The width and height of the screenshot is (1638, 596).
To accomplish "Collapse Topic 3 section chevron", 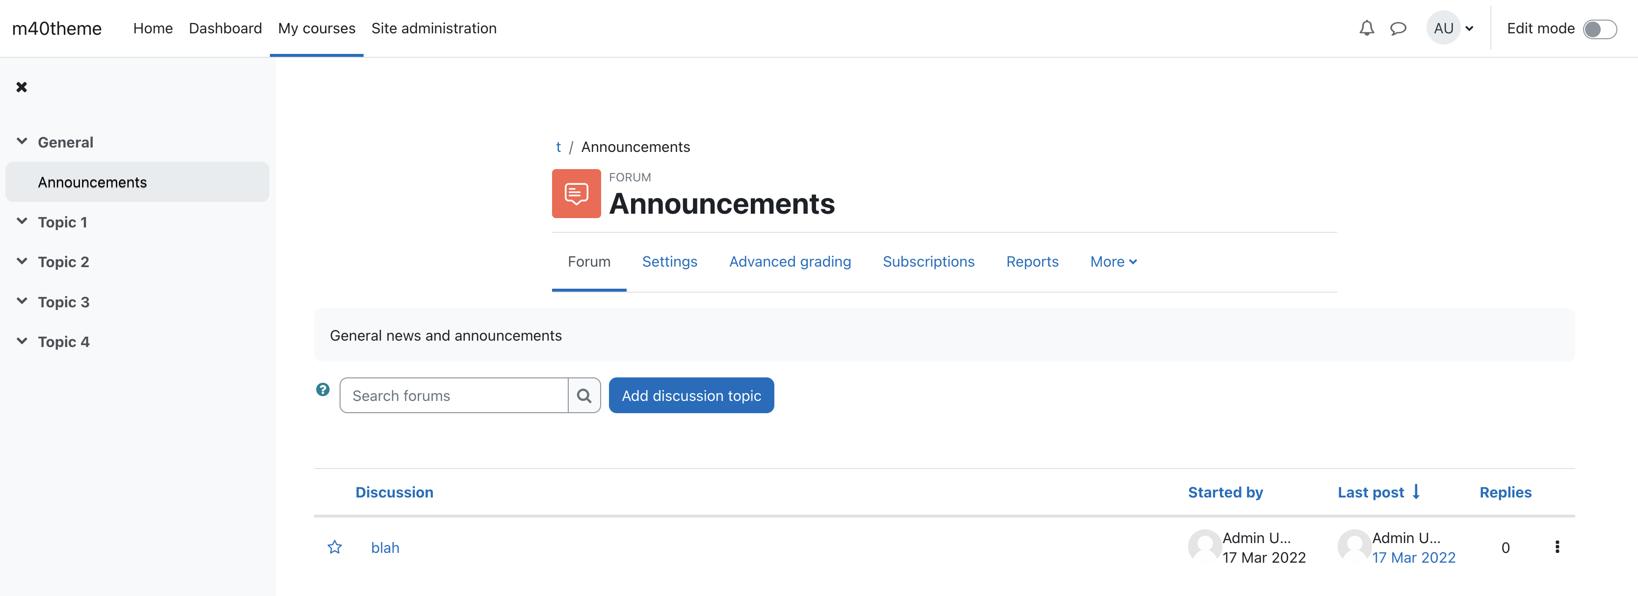I will pyautogui.click(x=22, y=301).
